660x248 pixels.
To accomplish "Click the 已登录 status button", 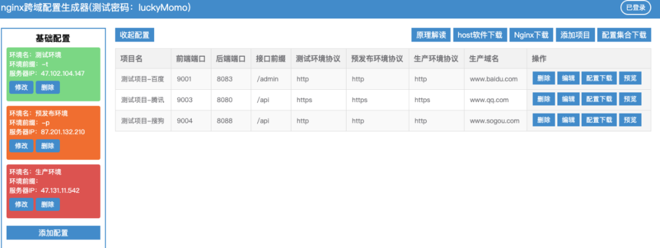I will pyautogui.click(x=636, y=7).
